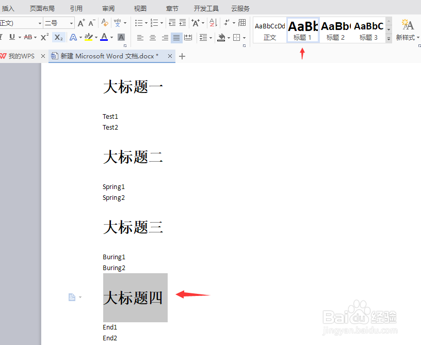Screen dimensions: 421x345
Task: Expand underline style dropdown arrow
Action: tap(20, 37)
